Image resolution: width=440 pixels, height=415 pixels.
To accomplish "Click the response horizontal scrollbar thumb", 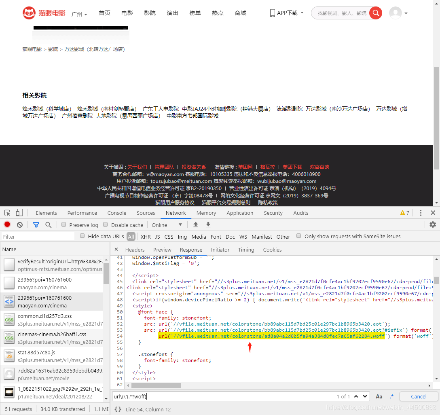I will [x=156, y=385].
